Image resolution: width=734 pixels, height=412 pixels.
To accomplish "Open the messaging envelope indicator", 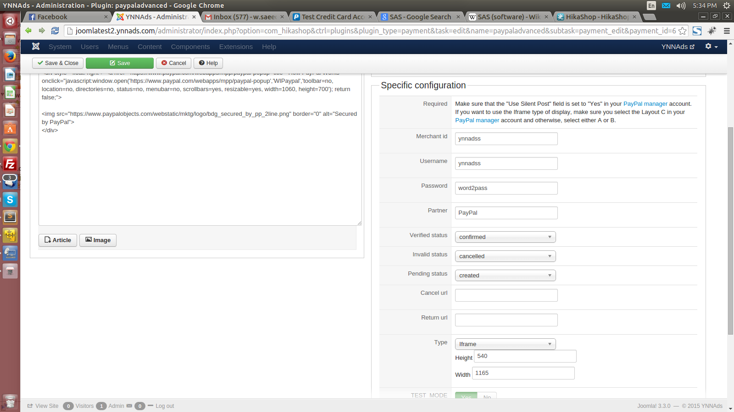I will point(666,5).
